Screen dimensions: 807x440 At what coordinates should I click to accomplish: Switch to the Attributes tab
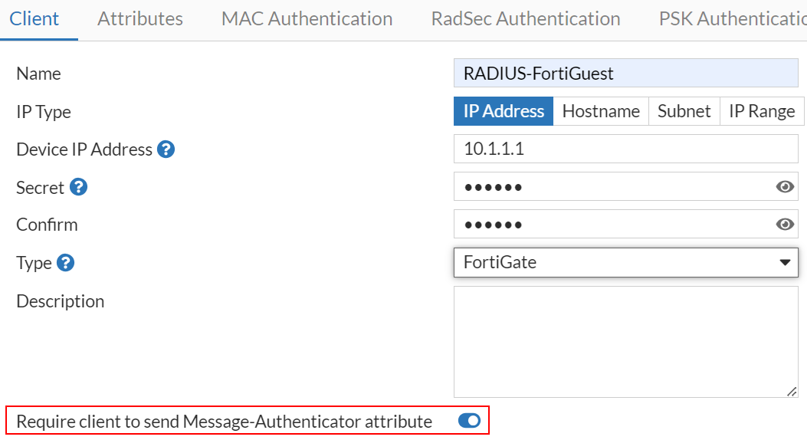140,18
